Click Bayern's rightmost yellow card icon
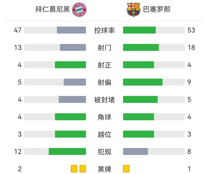 83,169
